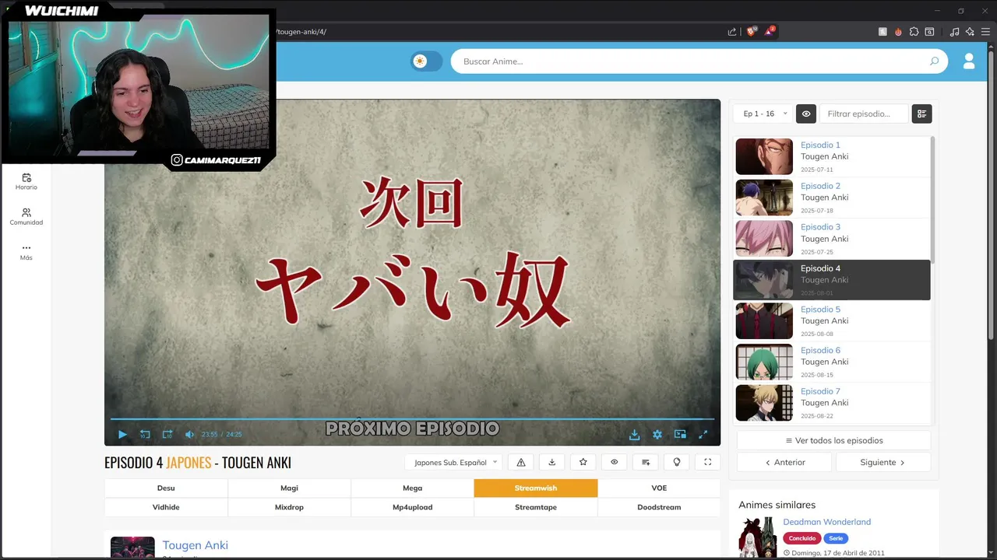The image size is (997, 560).
Task: Click Ver todos los episodios button
Action: (x=833, y=440)
